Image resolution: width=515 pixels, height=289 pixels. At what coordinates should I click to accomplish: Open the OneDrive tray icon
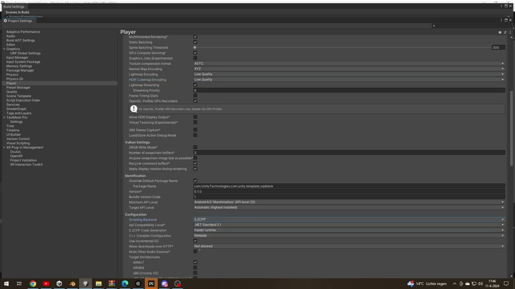pos(468,284)
